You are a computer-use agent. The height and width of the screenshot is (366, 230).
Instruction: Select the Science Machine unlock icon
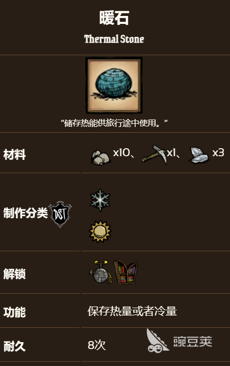[x=100, y=272]
